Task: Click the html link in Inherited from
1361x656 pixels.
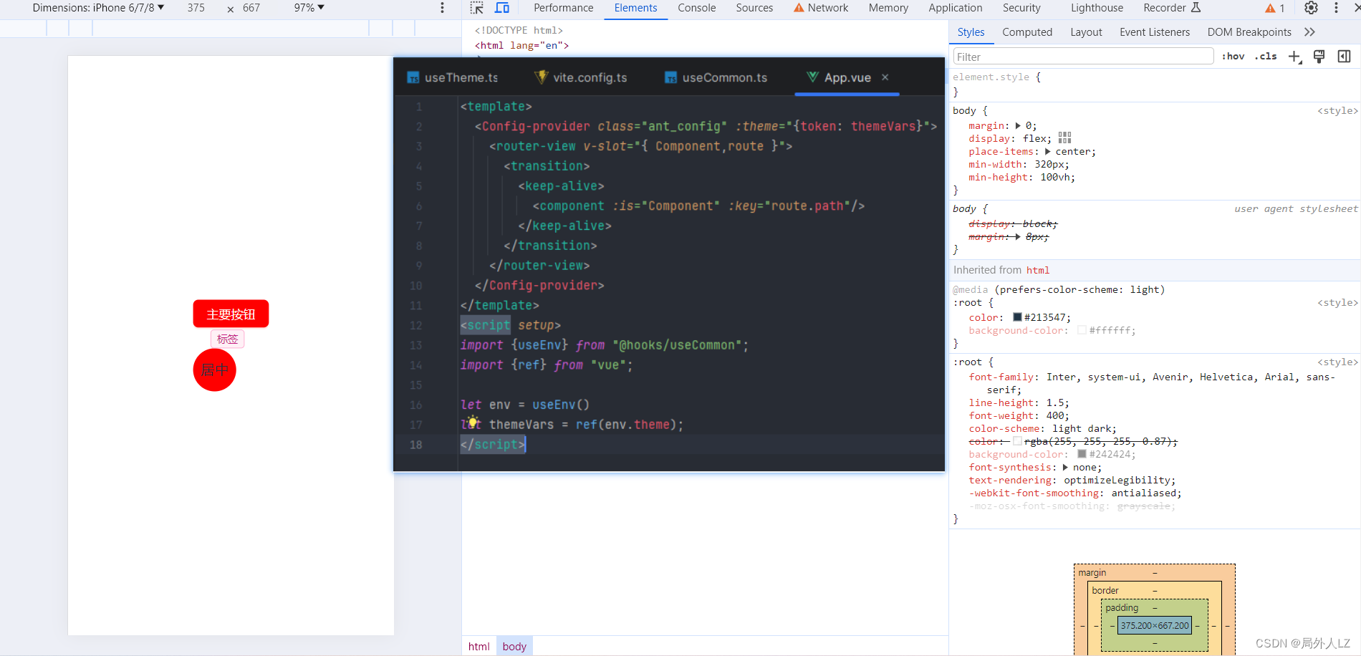Action: (x=1038, y=270)
